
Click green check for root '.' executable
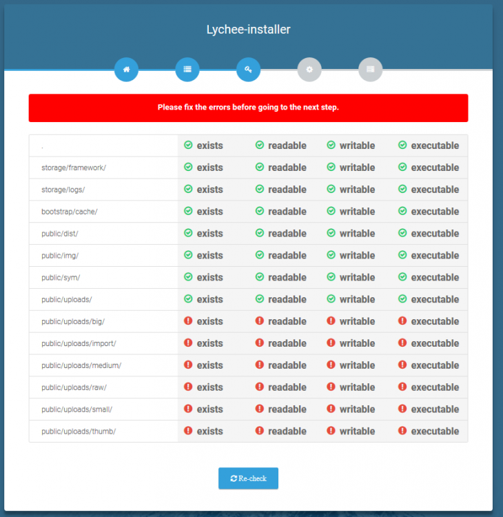point(402,145)
